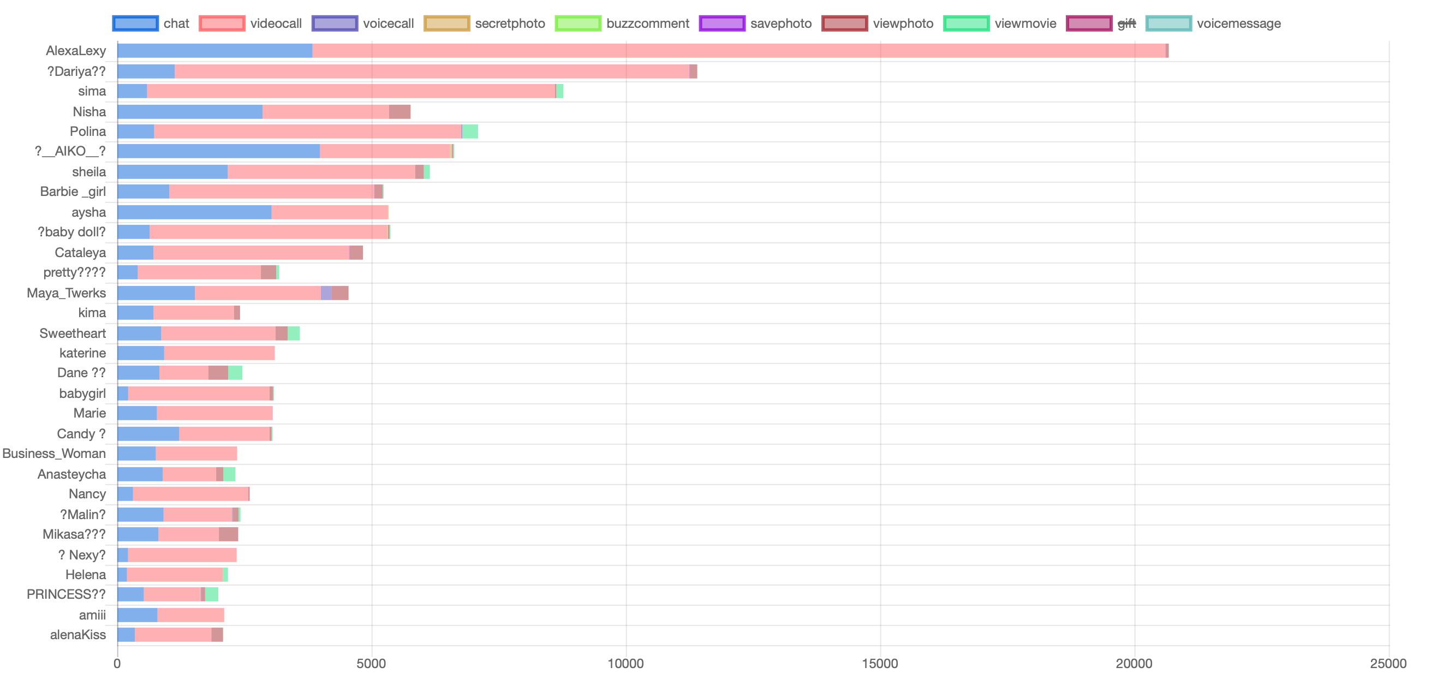The image size is (1443, 685).
Task: Click Anasteycha's green viewmovie segment
Action: 229,474
